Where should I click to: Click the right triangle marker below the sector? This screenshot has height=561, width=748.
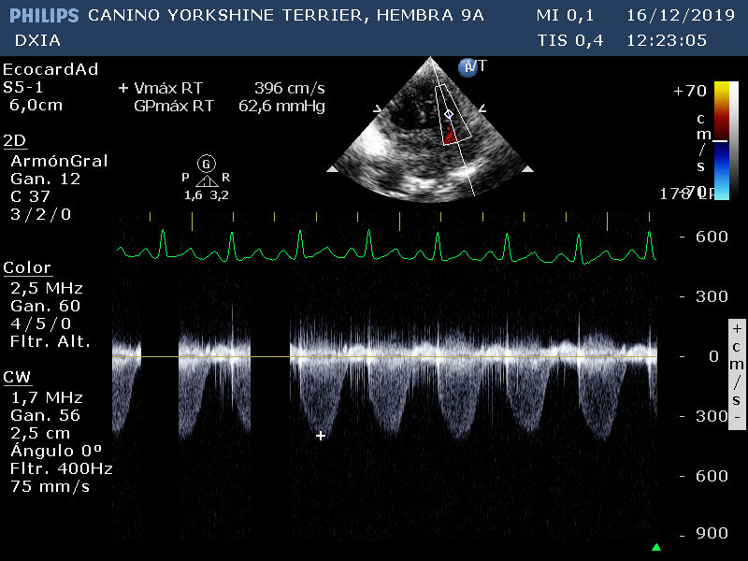527,169
